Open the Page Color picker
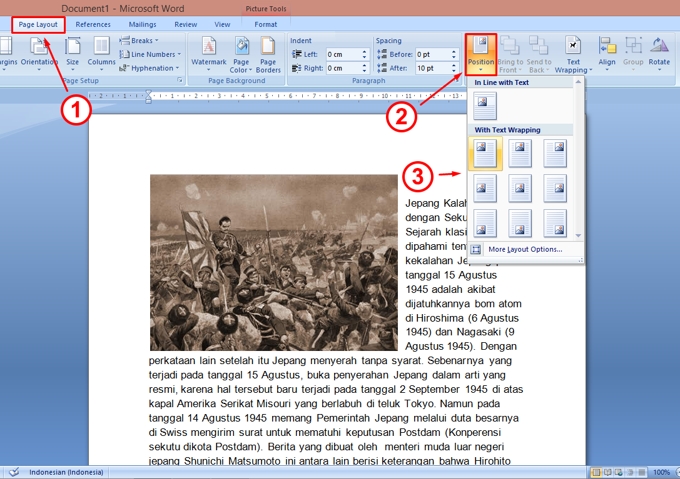Image resolution: width=680 pixels, height=479 pixels. tap(241, 54)
